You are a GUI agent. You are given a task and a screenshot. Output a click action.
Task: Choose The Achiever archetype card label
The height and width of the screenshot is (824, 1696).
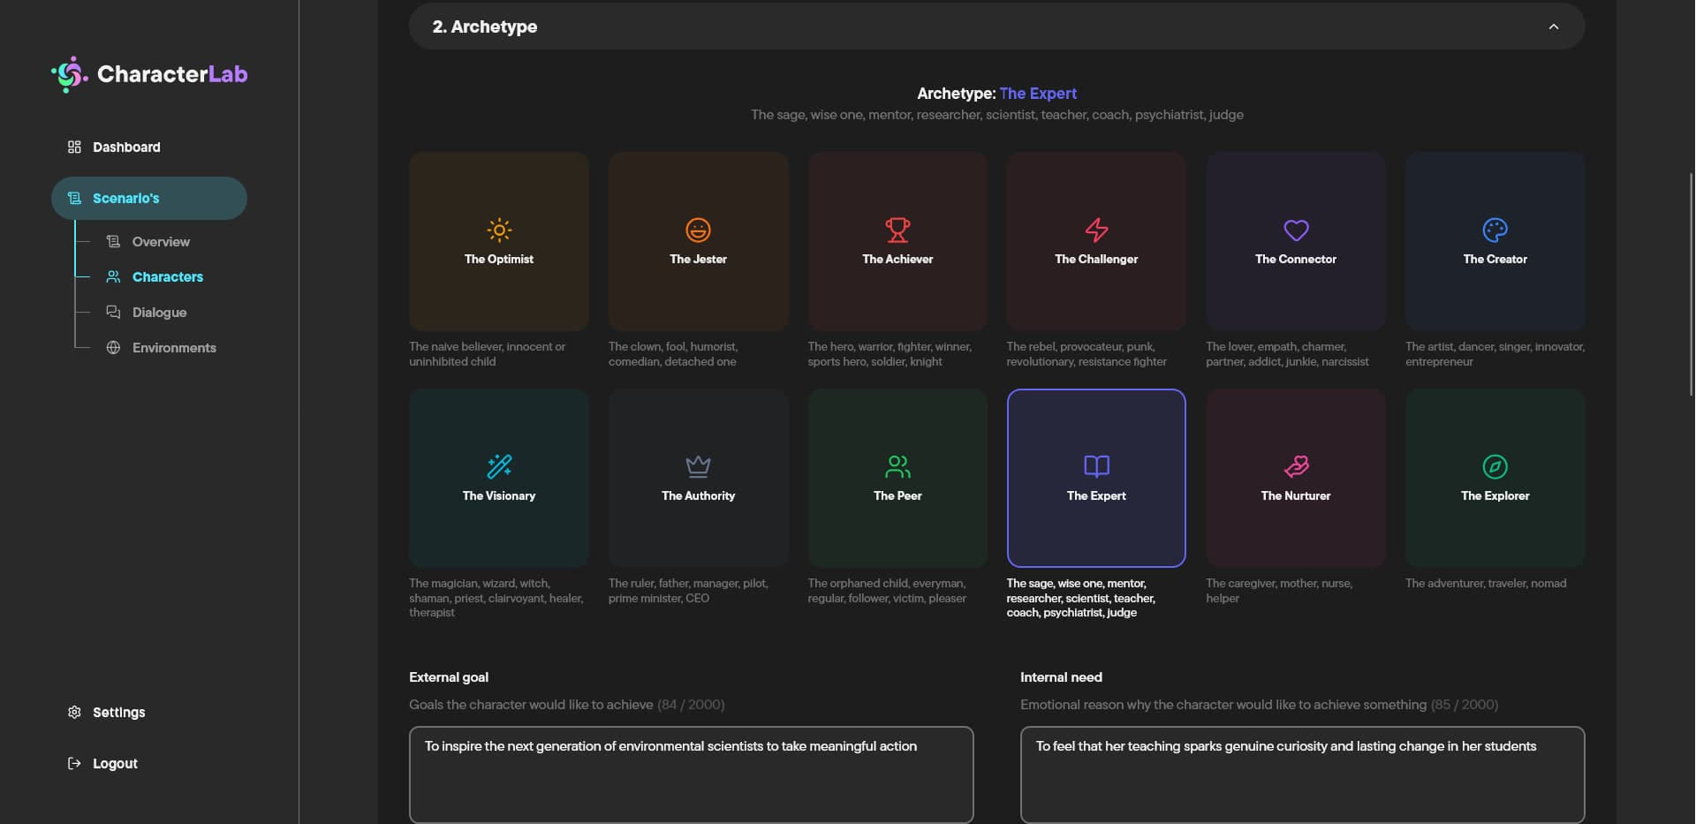pos(897,259)
